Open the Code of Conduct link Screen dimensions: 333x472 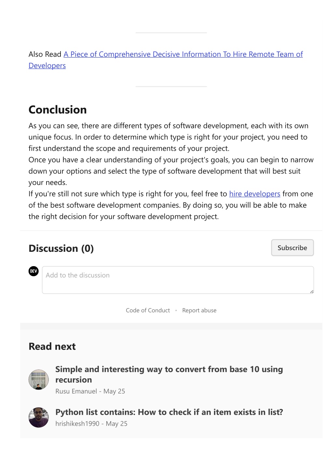148,310
